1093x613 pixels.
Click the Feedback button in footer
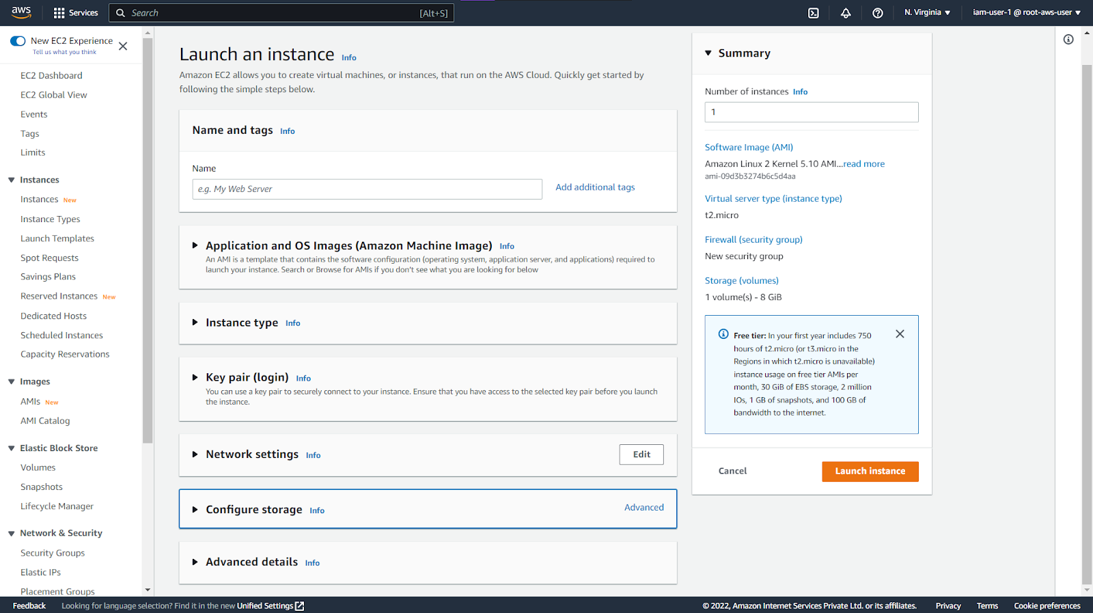[29, 606]
